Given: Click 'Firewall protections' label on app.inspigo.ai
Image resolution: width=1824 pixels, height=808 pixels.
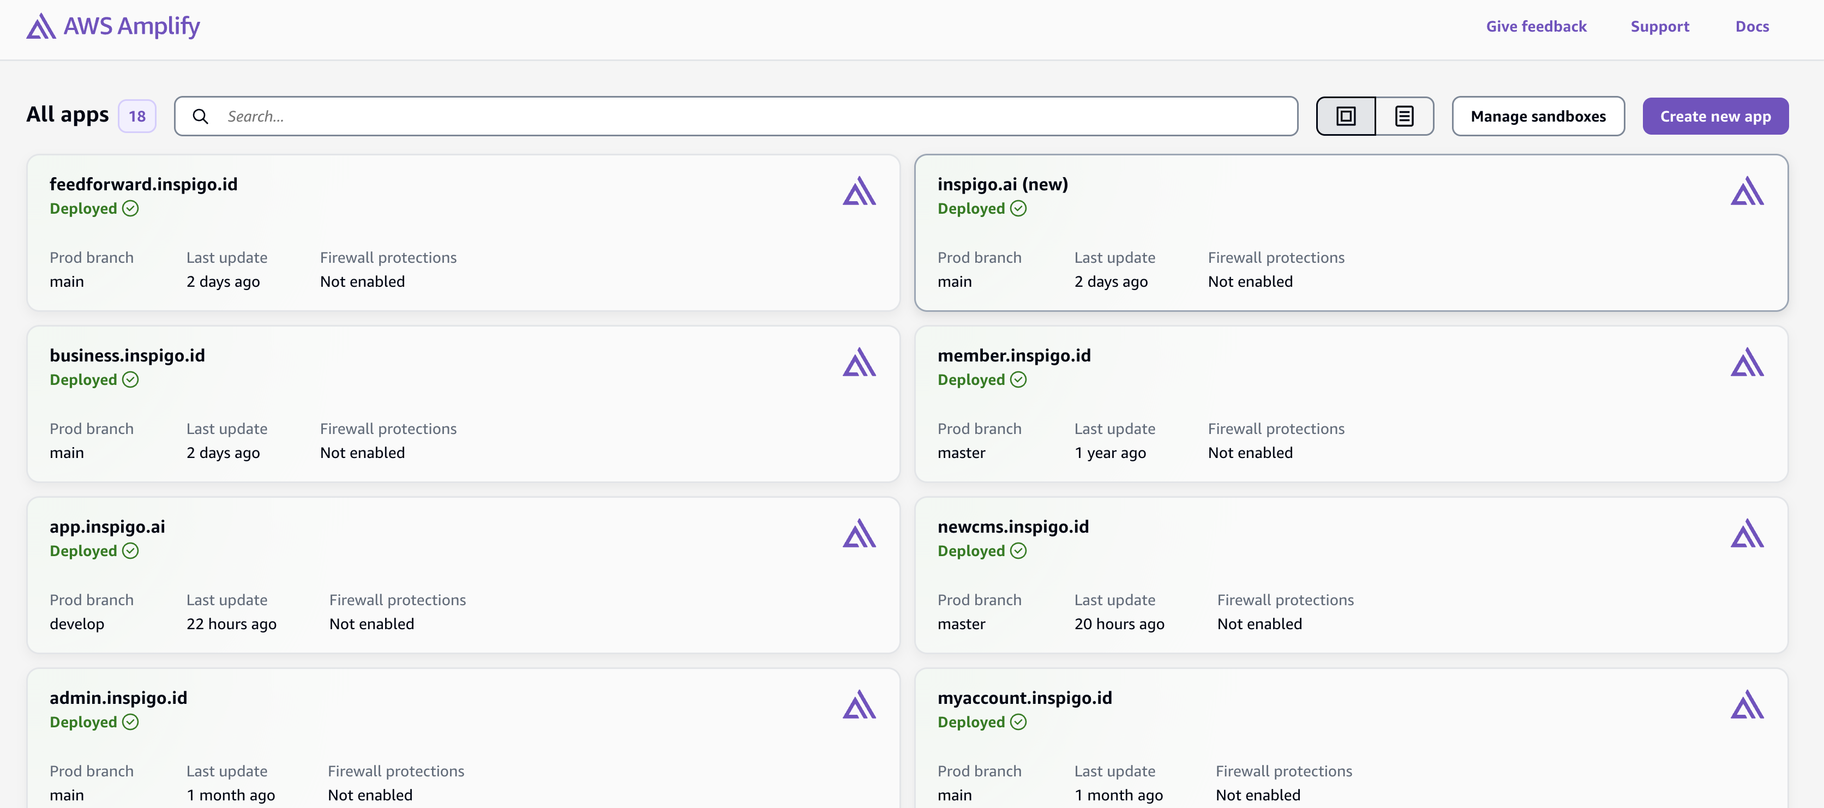Looking at the screenshot, I should click(x=398, y=600).
